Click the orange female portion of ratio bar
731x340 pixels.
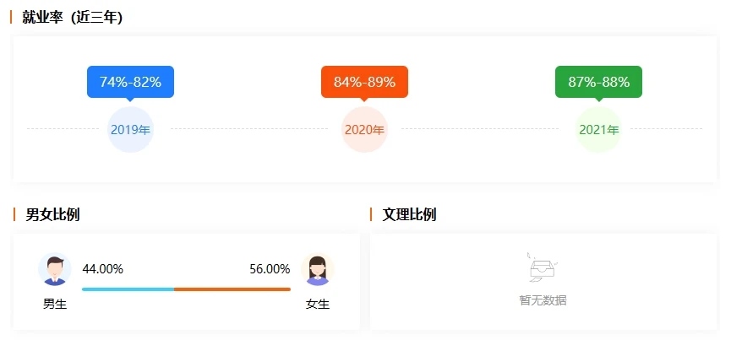pyautogui.click(x=232, y=289)
